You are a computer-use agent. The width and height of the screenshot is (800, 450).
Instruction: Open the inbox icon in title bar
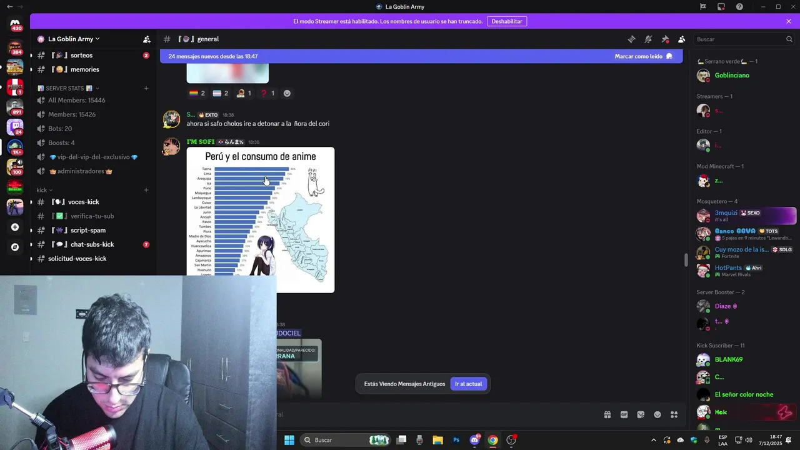point(721,7)
